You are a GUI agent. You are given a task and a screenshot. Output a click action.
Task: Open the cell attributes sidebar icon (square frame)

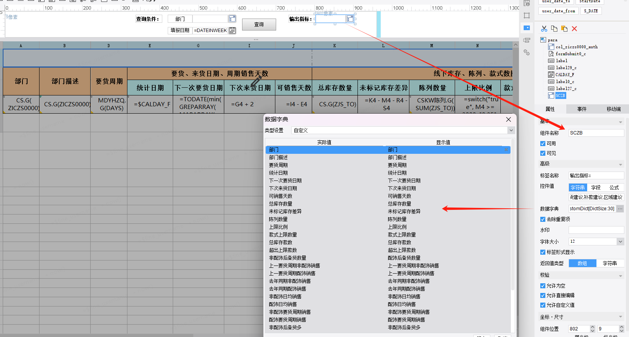pos(527,15)
